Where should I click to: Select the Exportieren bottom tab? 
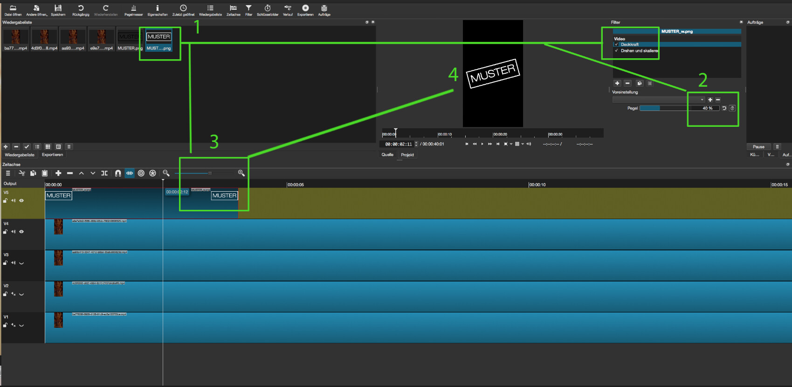coord(52,155)
